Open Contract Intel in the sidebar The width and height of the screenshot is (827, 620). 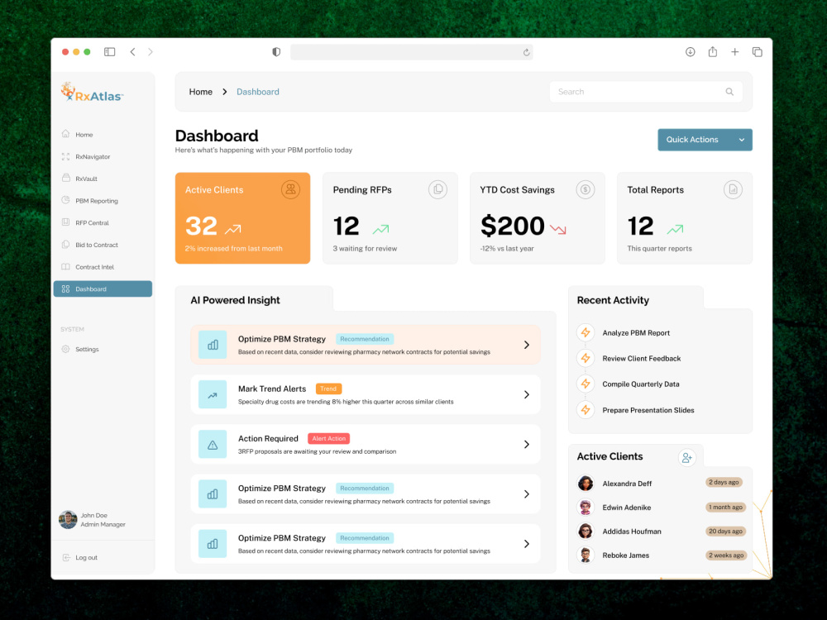coord(103,267)
